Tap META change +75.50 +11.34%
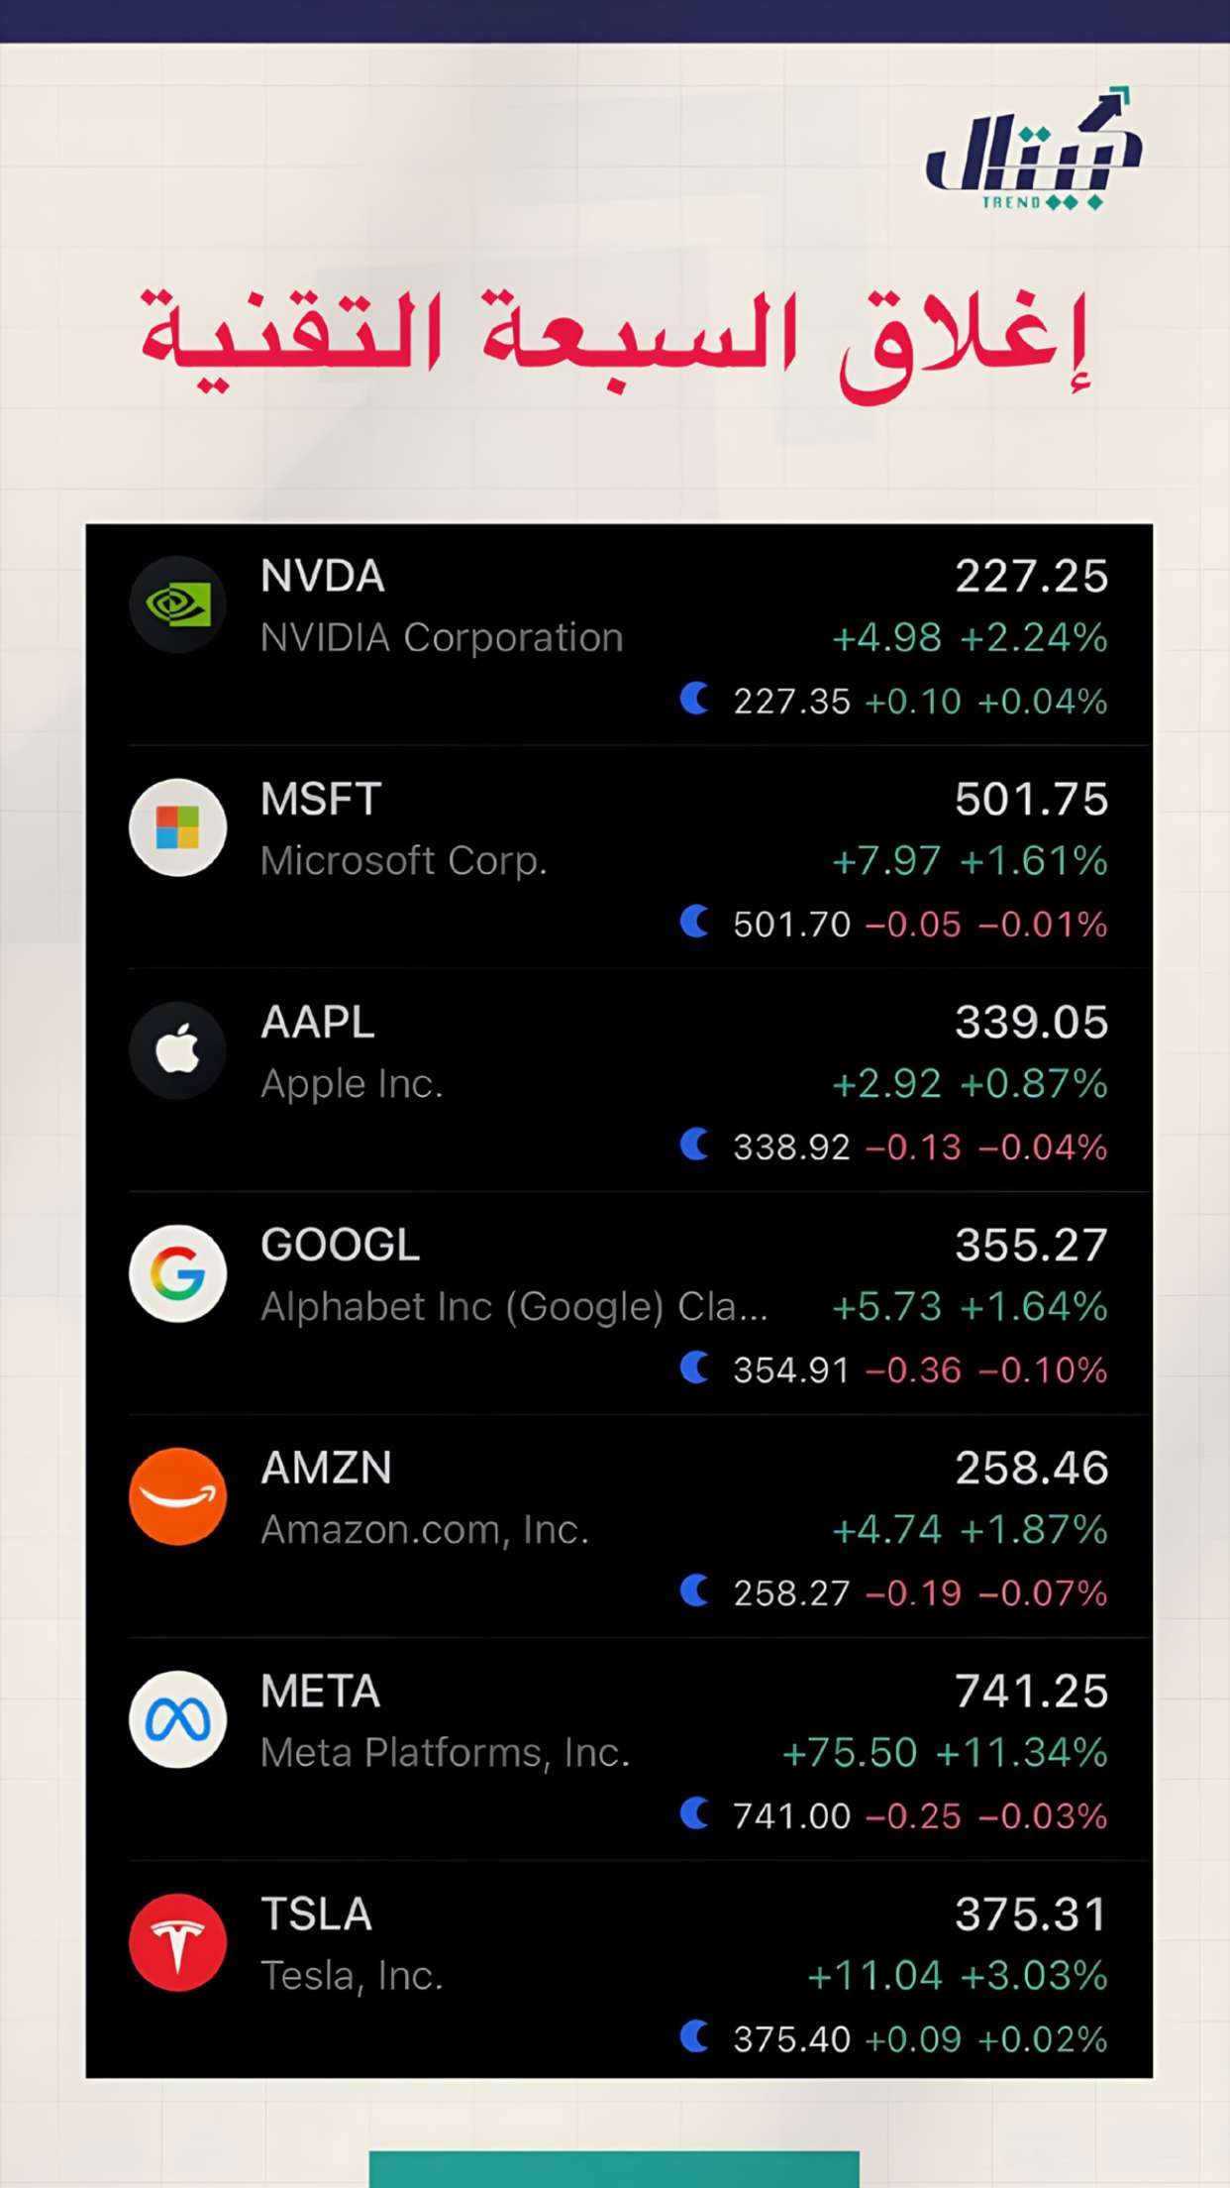Viewport: 1230px width, 2188px height. click(945, 1753)
